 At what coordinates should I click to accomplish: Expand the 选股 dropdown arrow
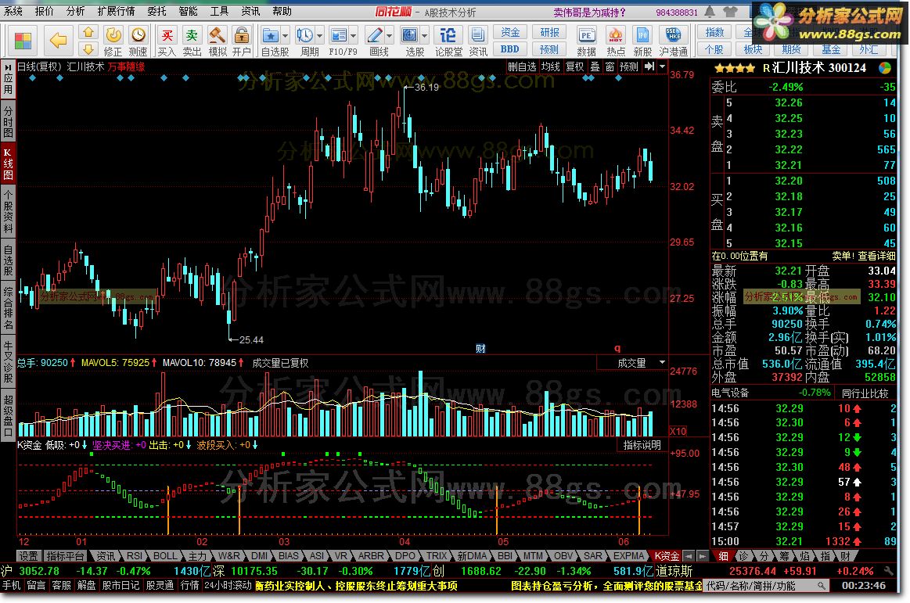425,36
